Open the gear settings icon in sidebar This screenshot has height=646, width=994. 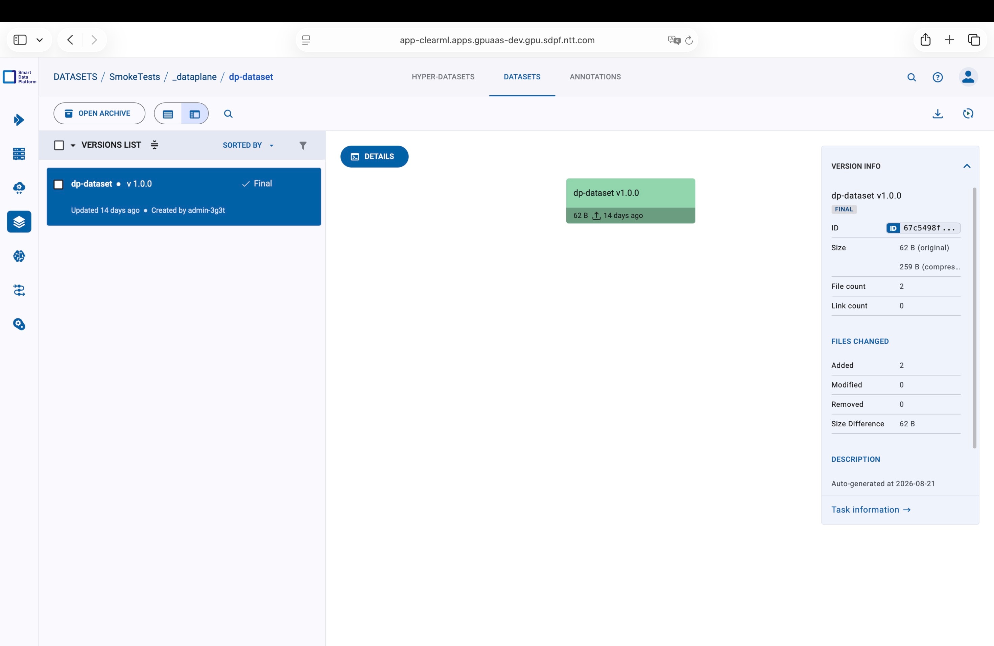click(19, 324)
